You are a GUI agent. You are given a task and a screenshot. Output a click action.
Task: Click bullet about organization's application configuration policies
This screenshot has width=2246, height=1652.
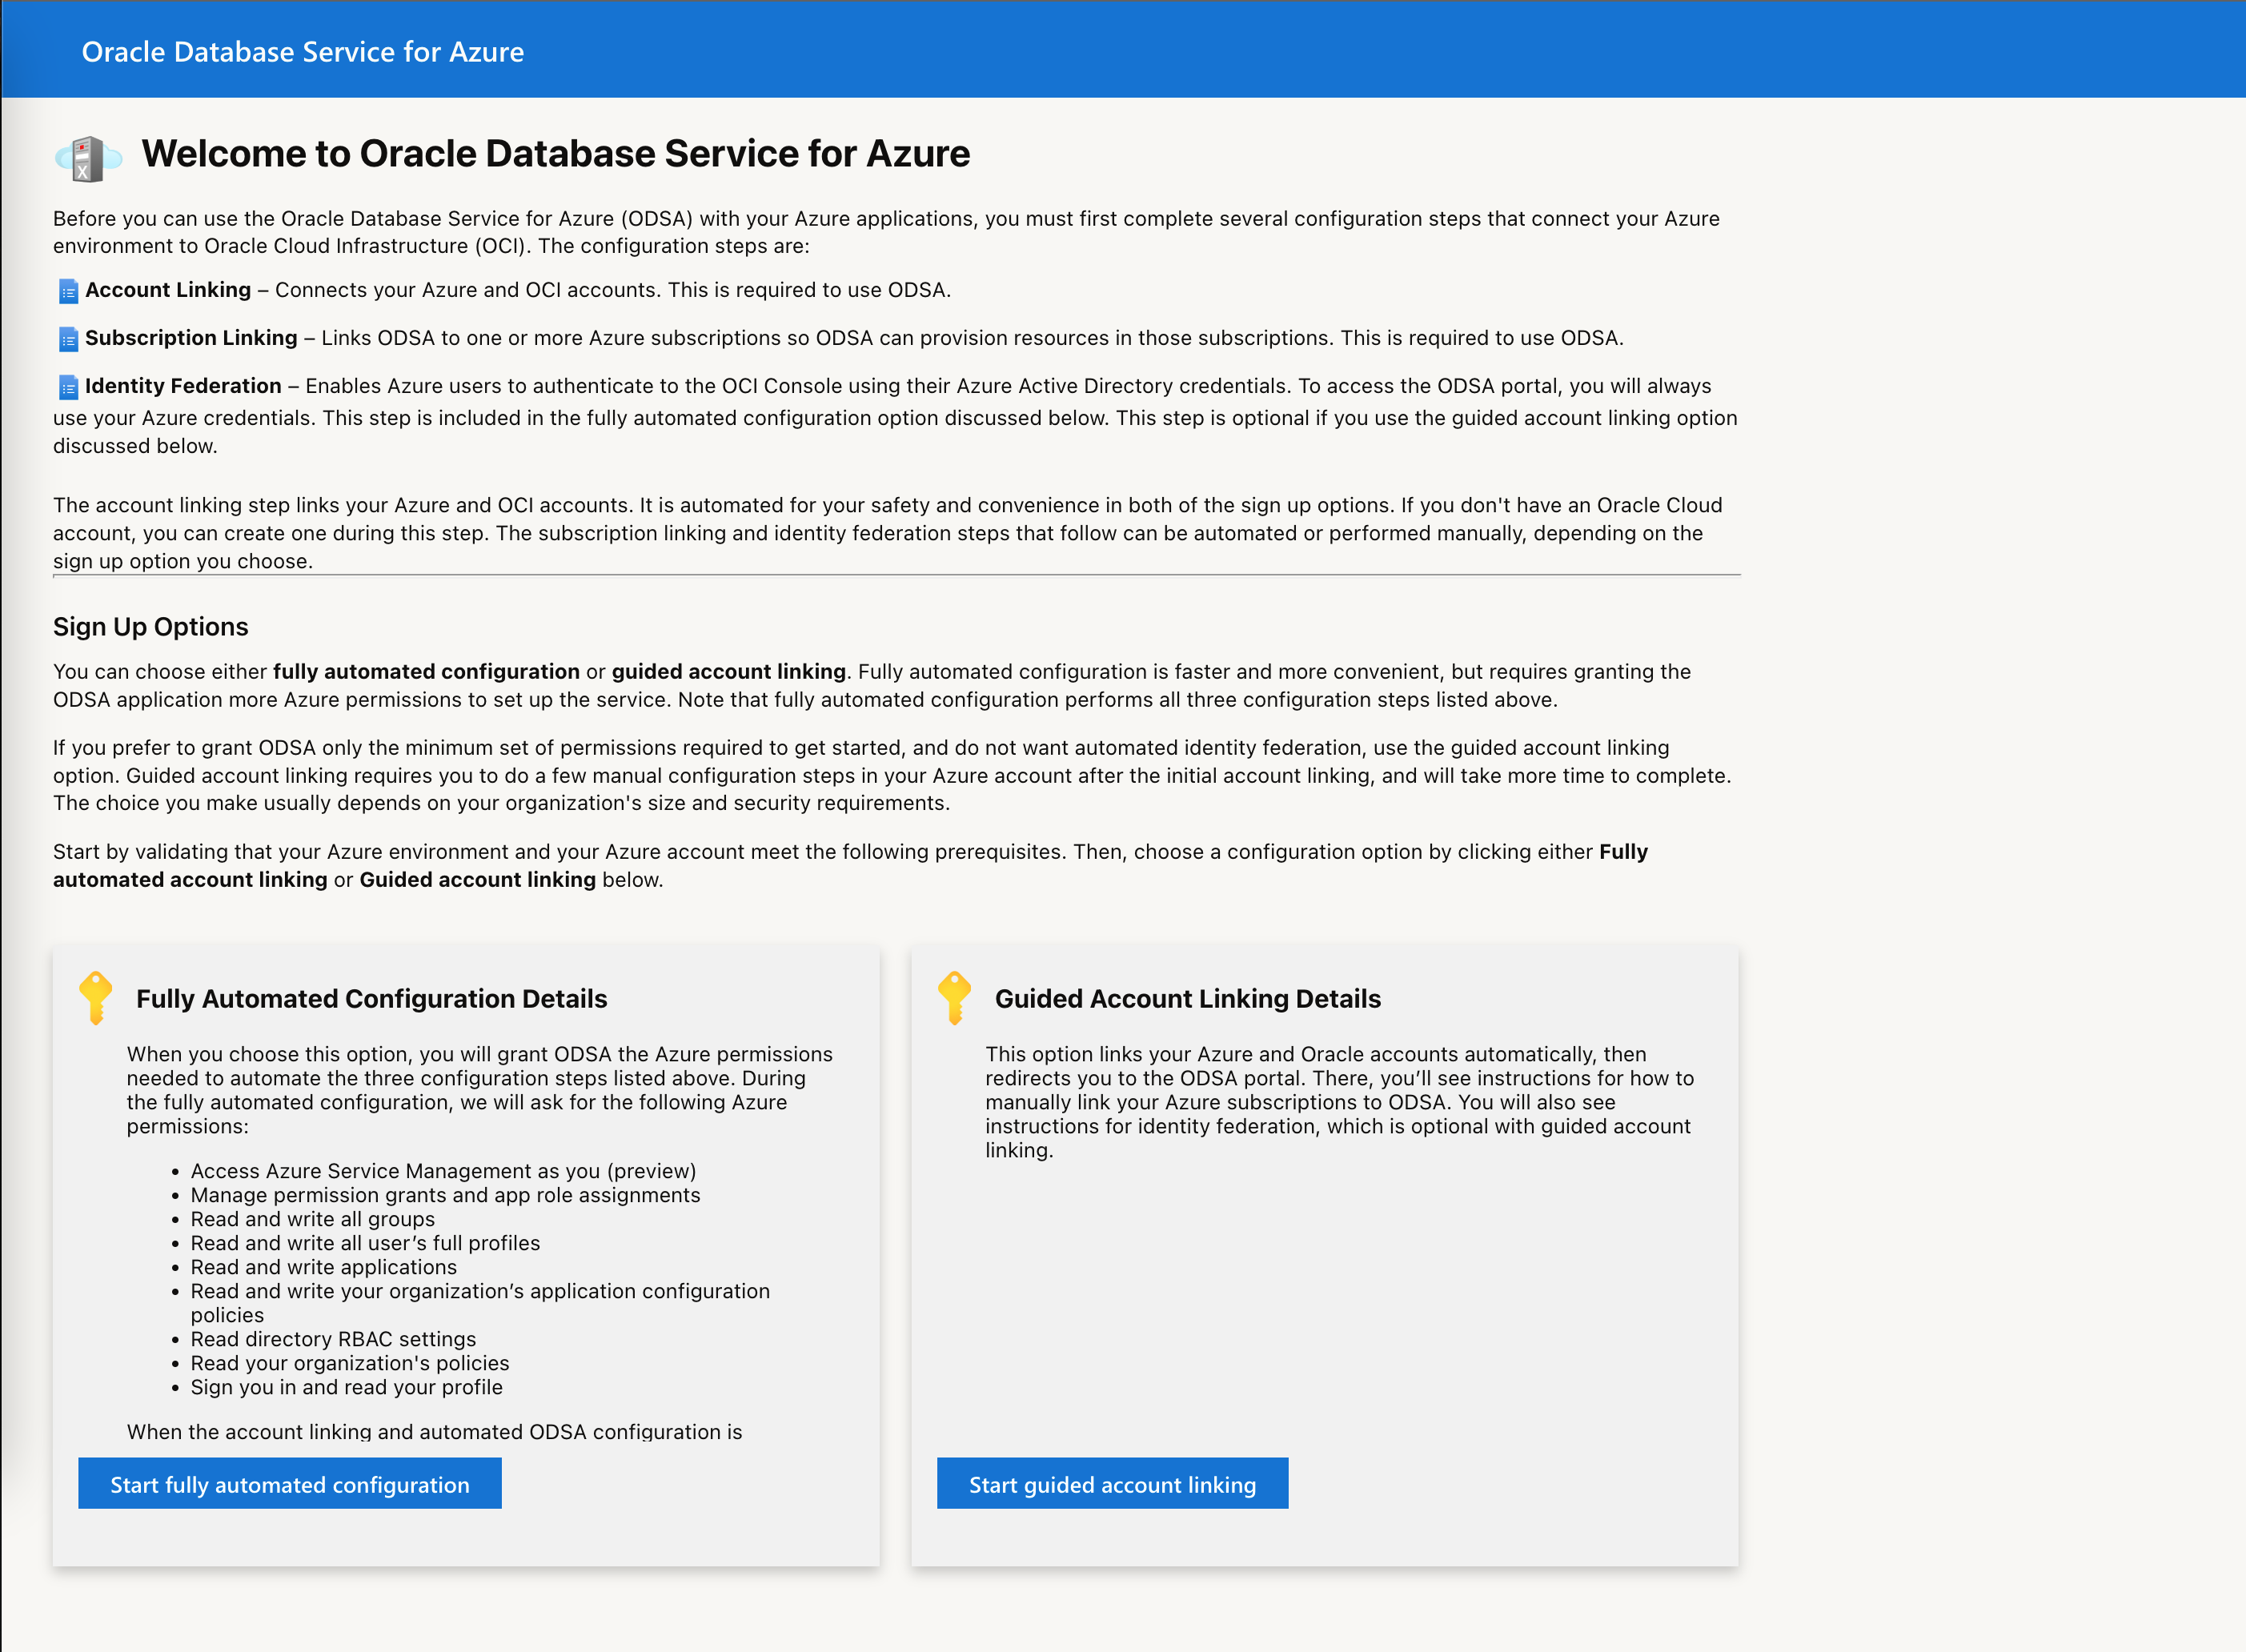[481, 1302]
